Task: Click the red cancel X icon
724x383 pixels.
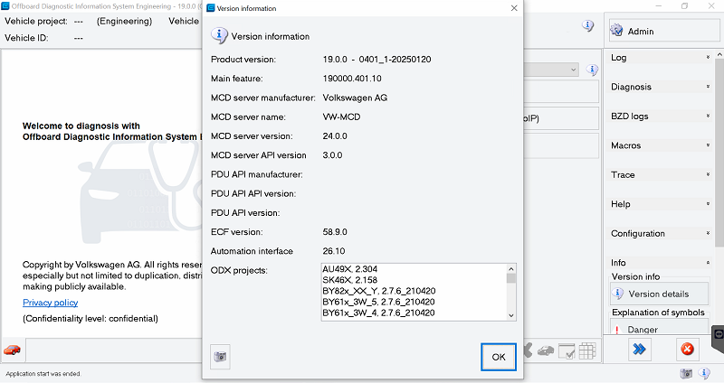Action: click(687, 349)
